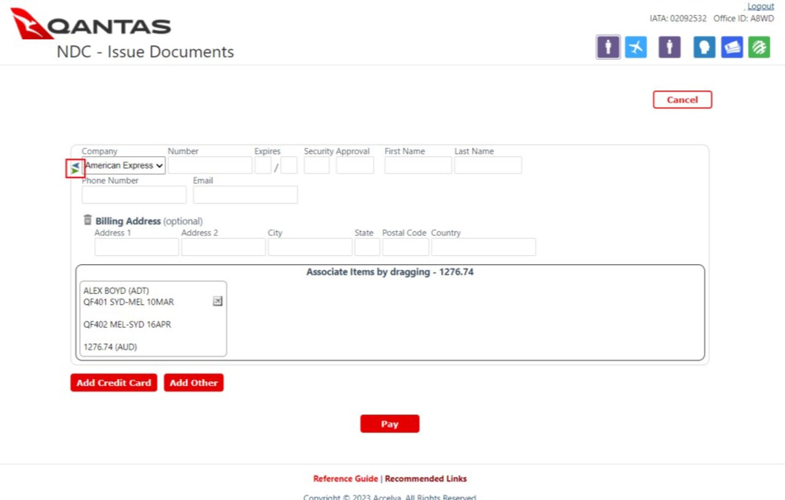Image resolution: width=785 pixels, height=500 pixels.
Task: Focus the Security code field
Action: tap(317, 165)
